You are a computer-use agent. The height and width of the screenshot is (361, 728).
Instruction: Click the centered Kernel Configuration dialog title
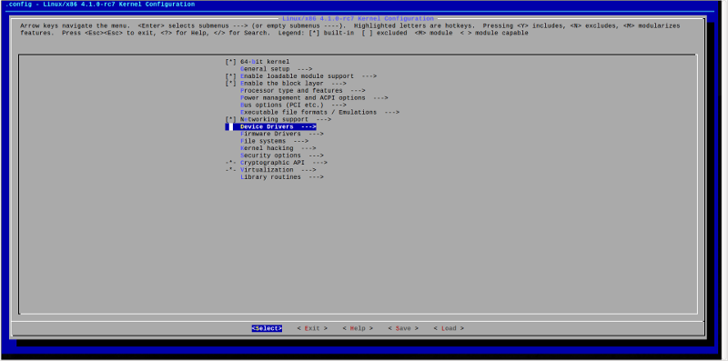[358, 18]
